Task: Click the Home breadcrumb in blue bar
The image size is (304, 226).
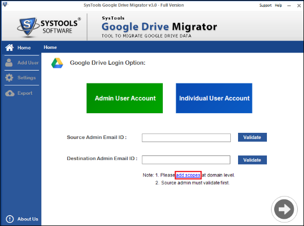Action: [50, 47]
